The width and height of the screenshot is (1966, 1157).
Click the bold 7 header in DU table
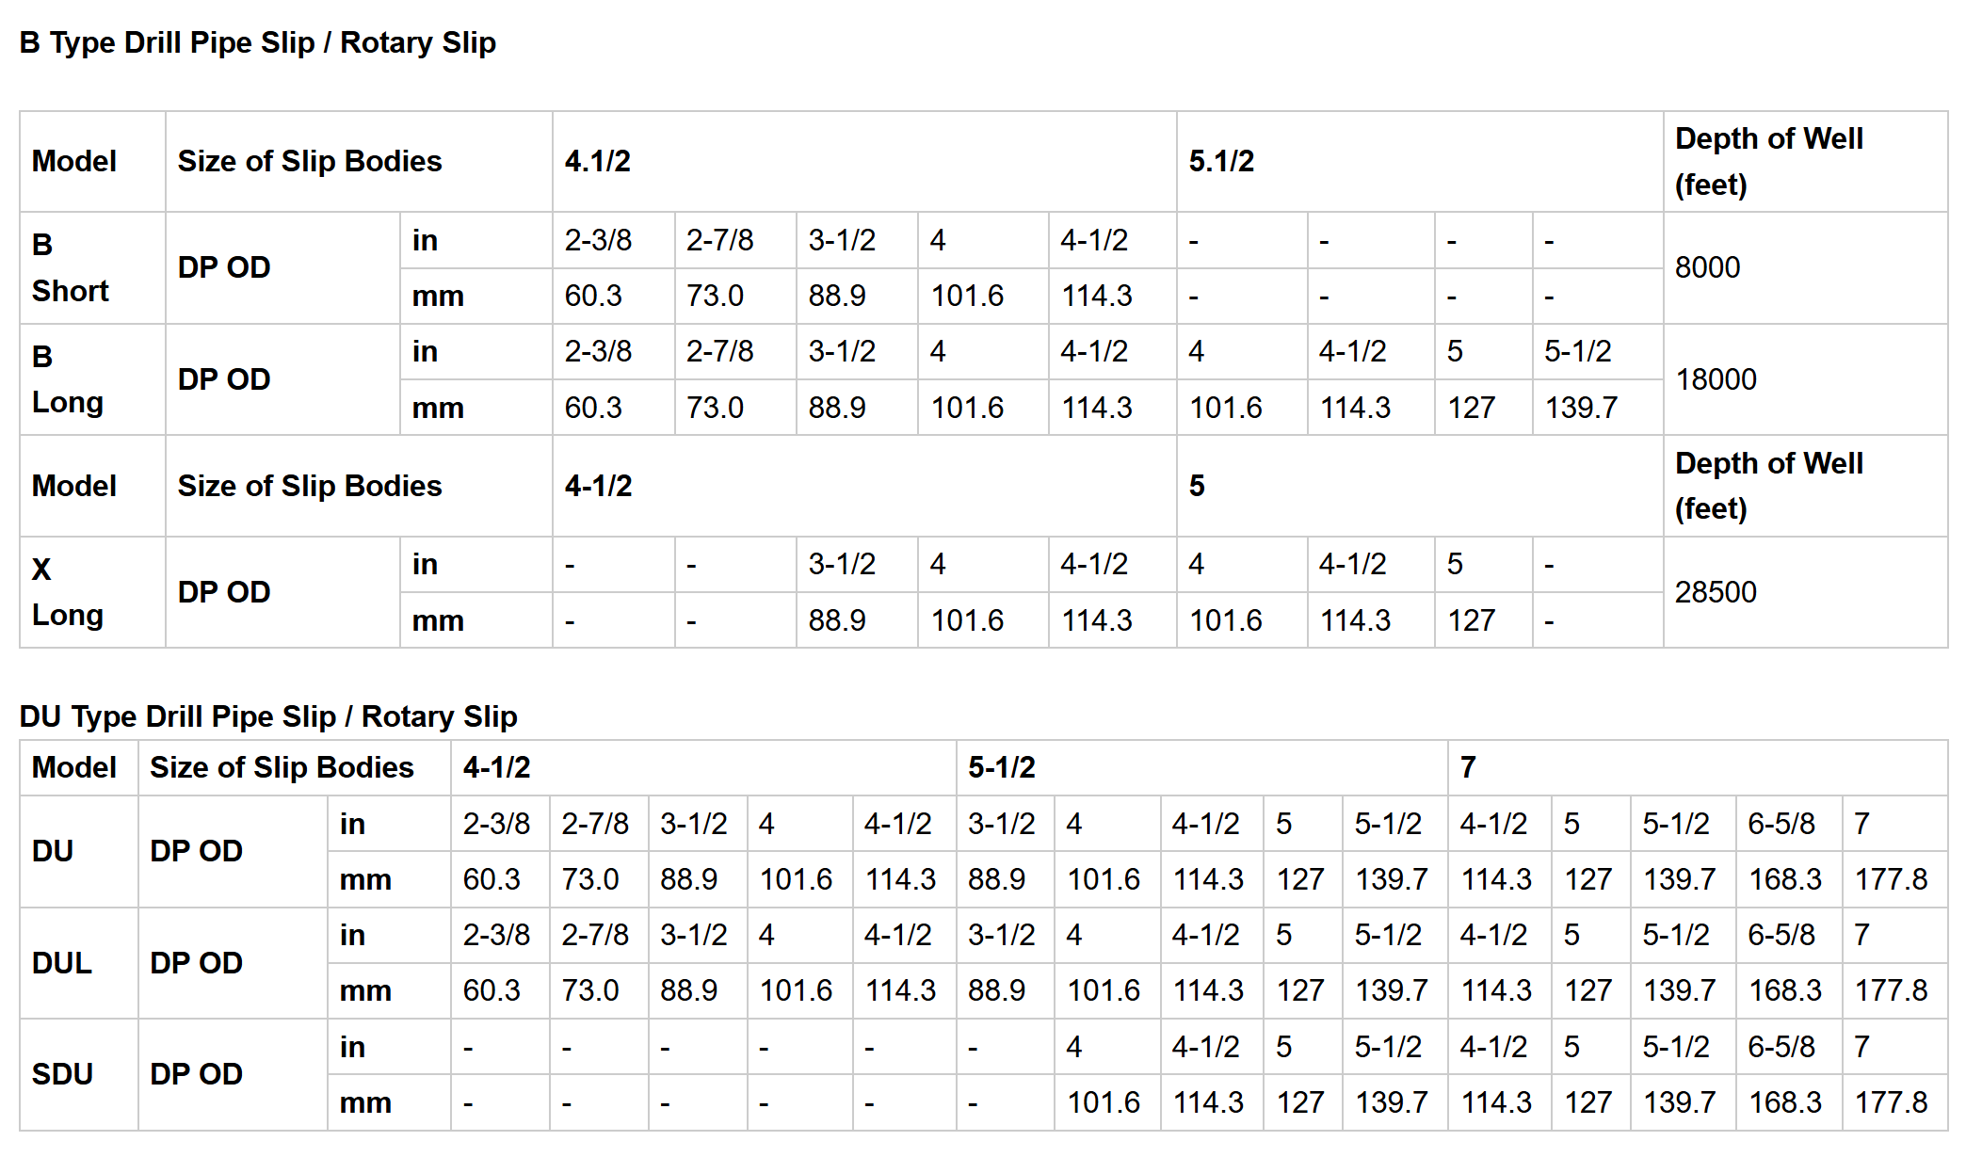(x=1468, y=767)
